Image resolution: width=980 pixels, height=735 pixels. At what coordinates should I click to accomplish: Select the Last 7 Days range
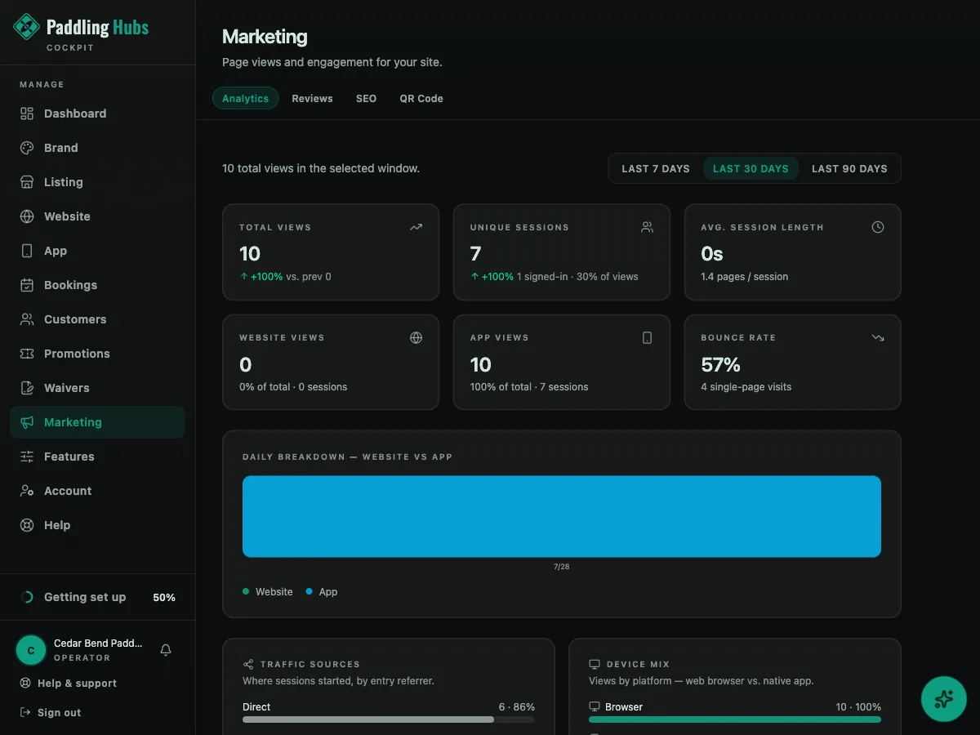(656, 168)
